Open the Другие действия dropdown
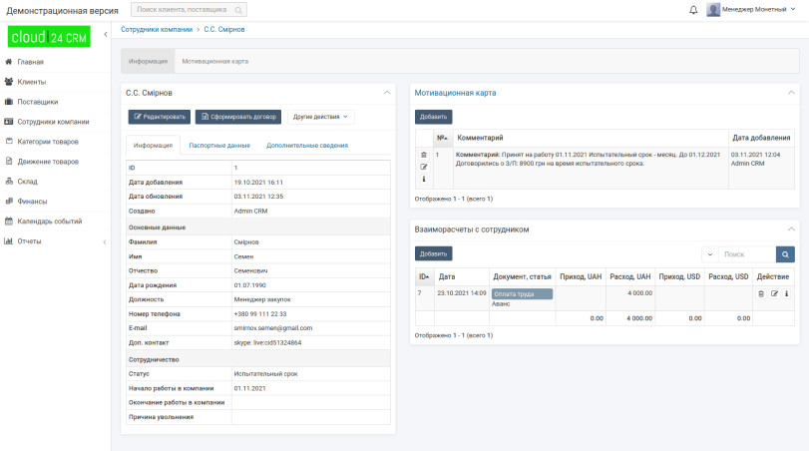The width and height of the screenshot is (809, 451). pos(322,117)
